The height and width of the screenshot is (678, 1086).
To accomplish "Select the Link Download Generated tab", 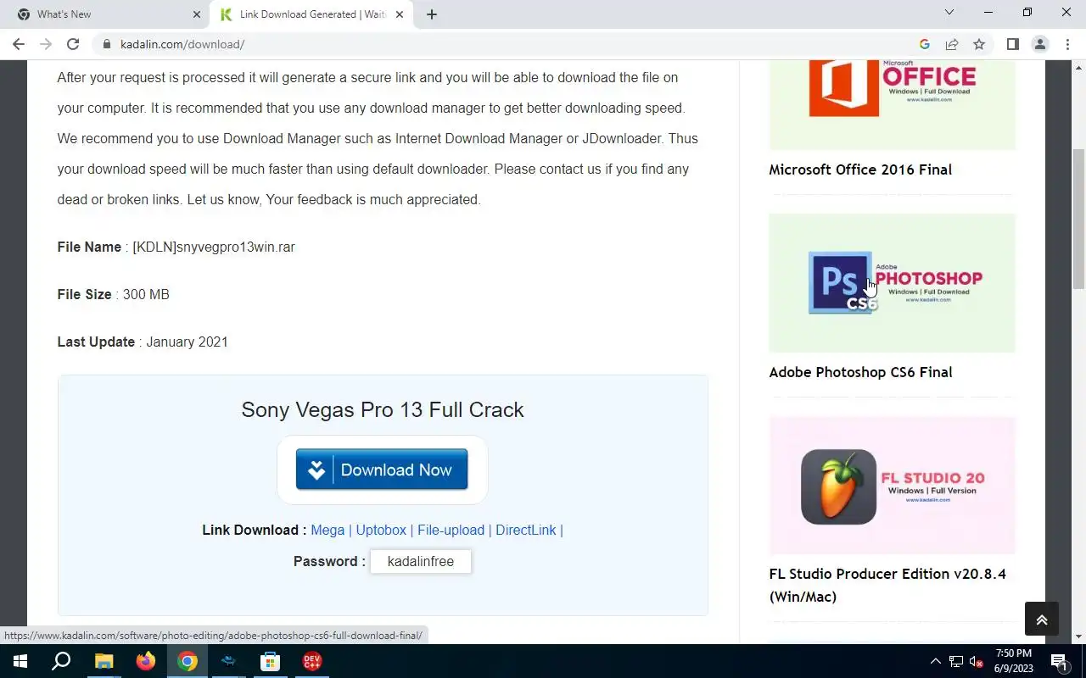I will click(311, 14).
